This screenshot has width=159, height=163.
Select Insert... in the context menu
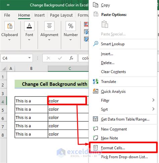tap(123, 54)
